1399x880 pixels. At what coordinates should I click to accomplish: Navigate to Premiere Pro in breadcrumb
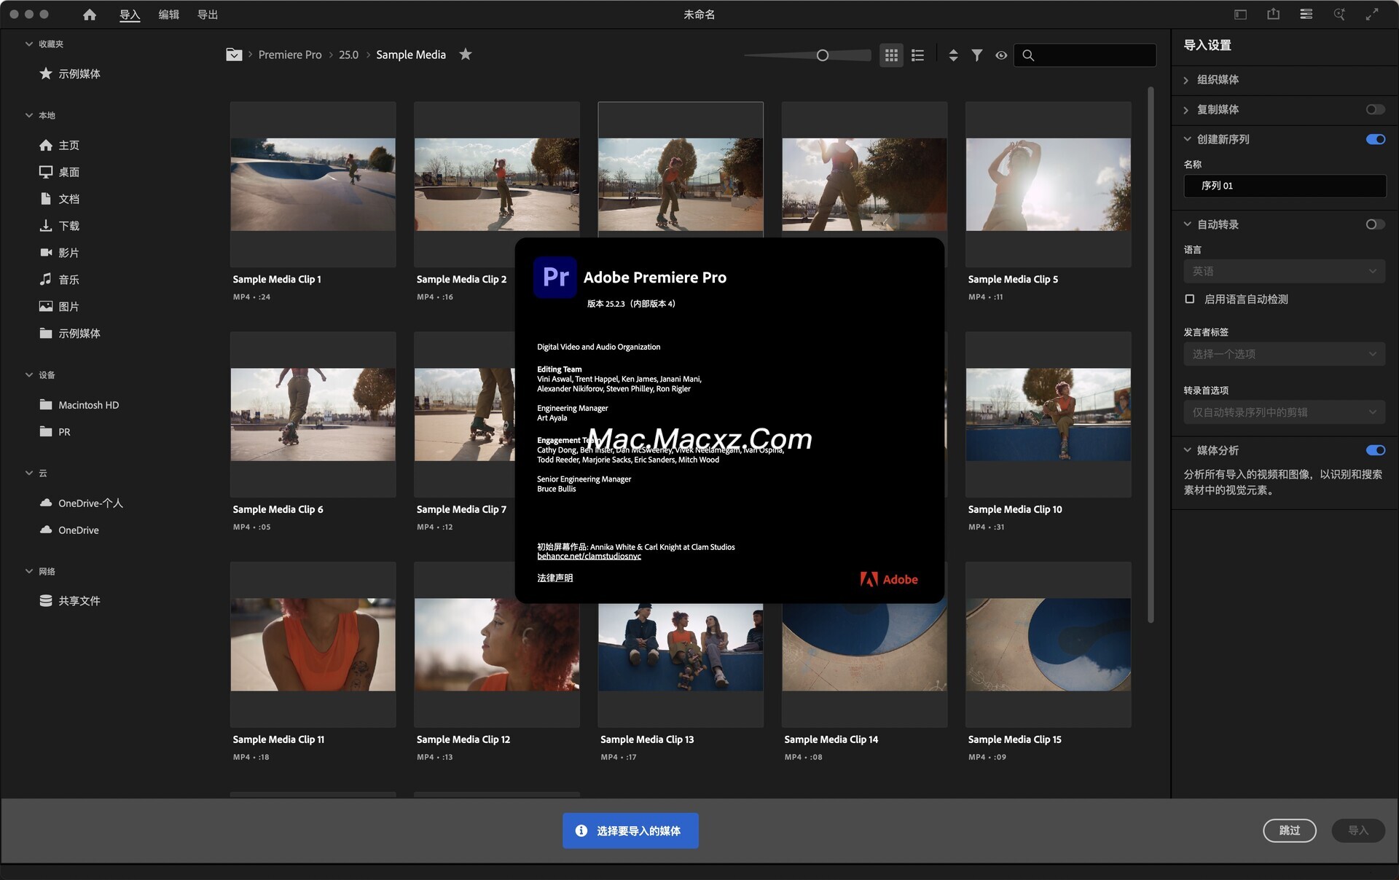(x=289, y=55)
